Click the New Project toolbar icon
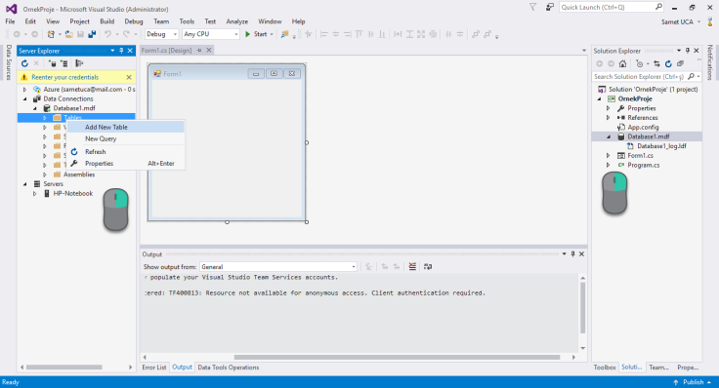This screenshot has width=719, height=388. (51, 34)
